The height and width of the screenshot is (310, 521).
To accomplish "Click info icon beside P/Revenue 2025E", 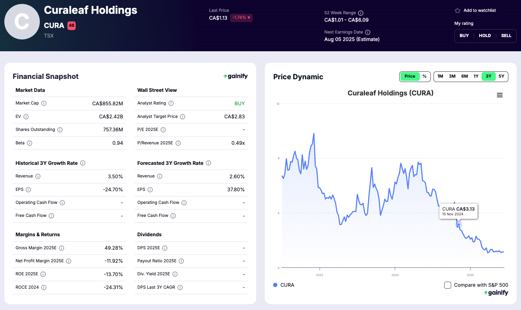I will tap(178, 143).
